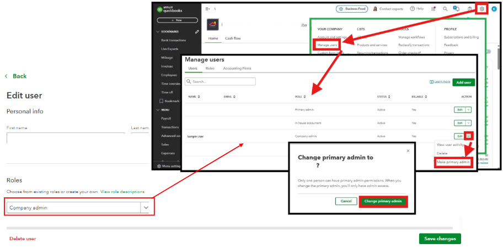This screenshot has width=503, height=249.
Task: Open the gear settings icon
Action: (482, 9)
